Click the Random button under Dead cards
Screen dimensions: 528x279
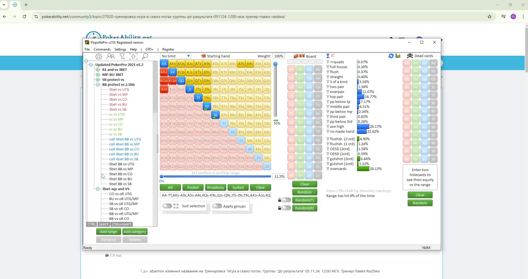click(x=420, y=203)
